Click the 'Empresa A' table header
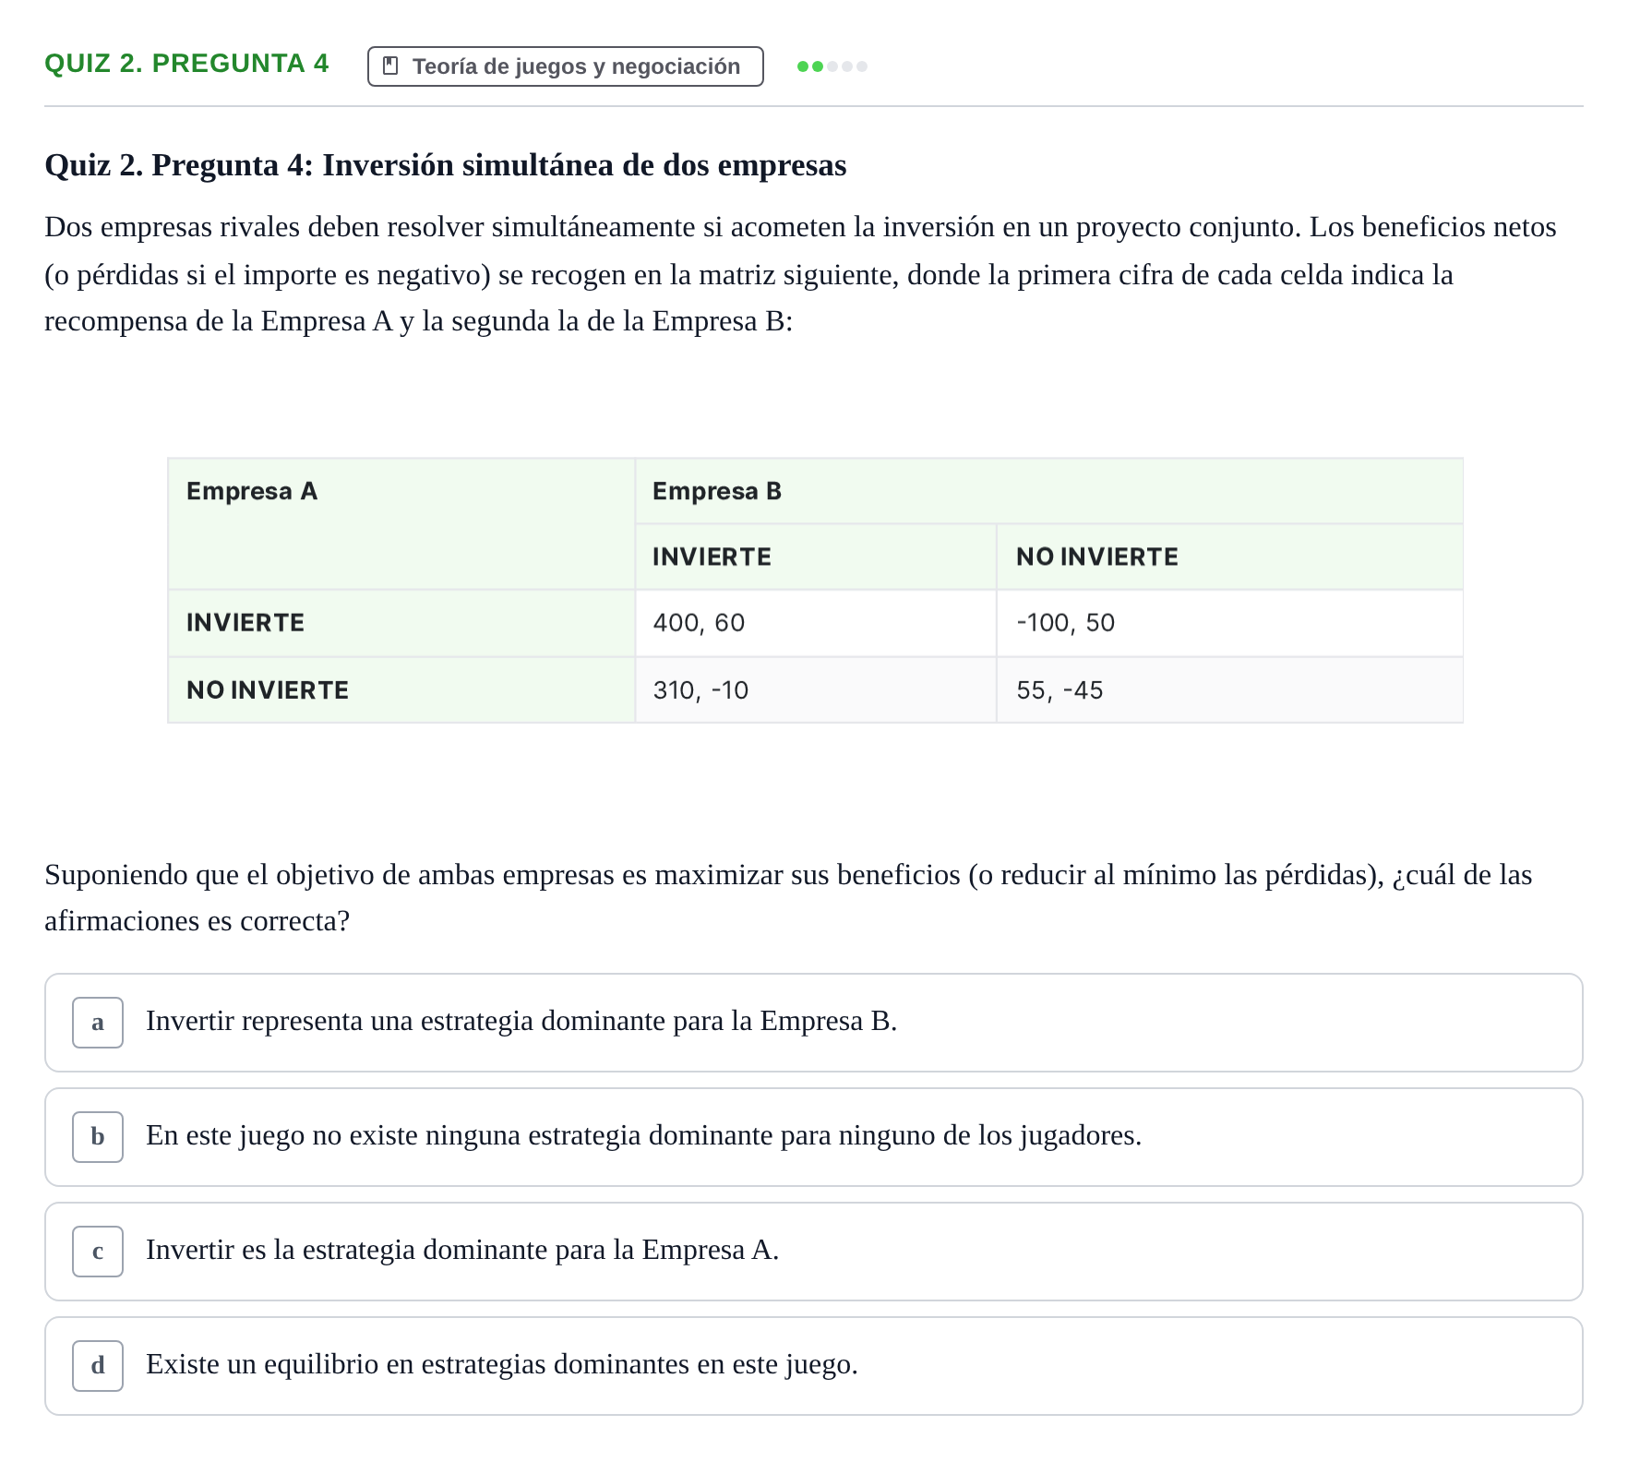The image size is (1628, 1462). (x=401, y=523)
